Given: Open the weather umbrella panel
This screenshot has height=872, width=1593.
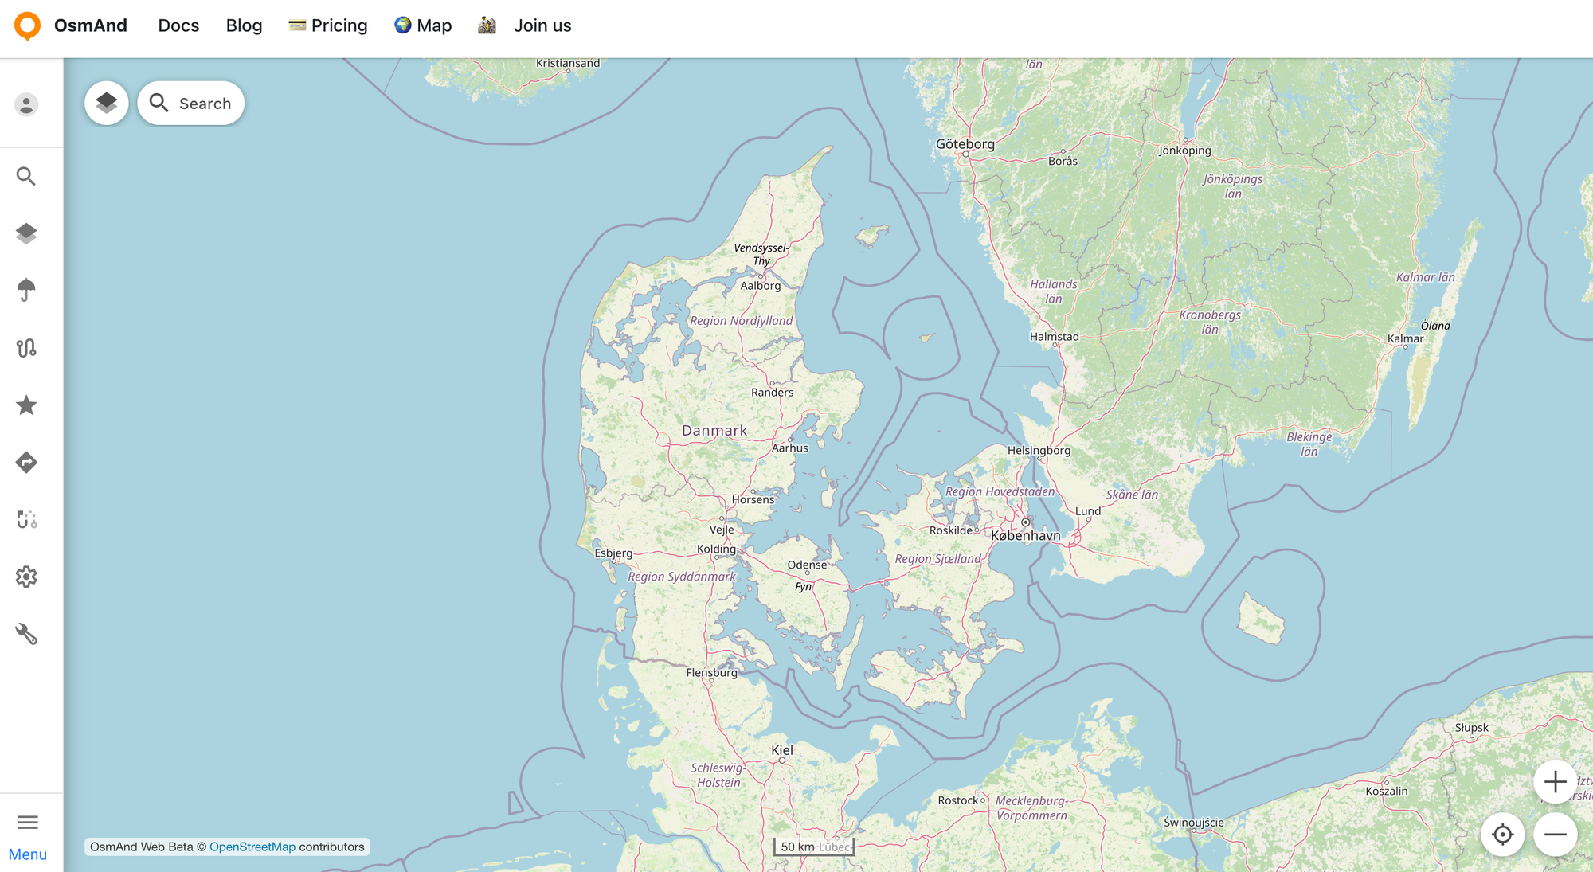Looking at the screenshot, I should click(x=26, y=291).
